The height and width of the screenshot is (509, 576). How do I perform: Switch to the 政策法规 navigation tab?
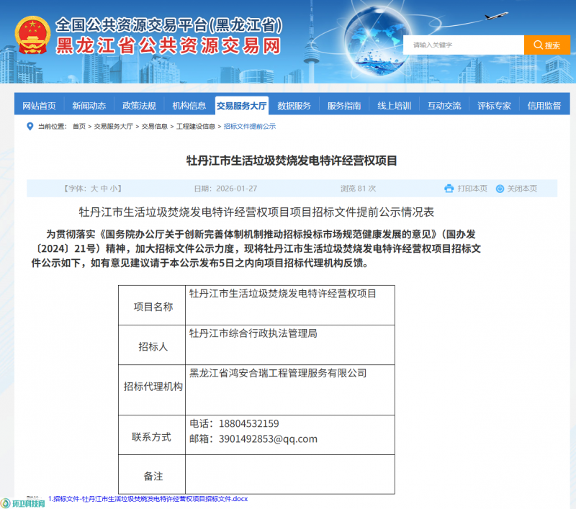click(139, 106)
